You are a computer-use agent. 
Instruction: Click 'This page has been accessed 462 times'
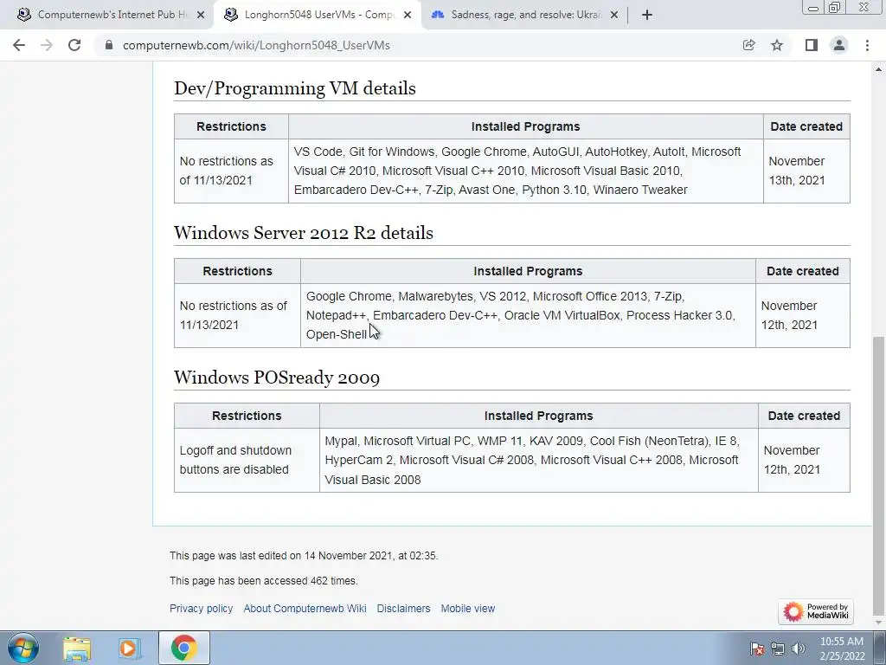tap(263, 581)
